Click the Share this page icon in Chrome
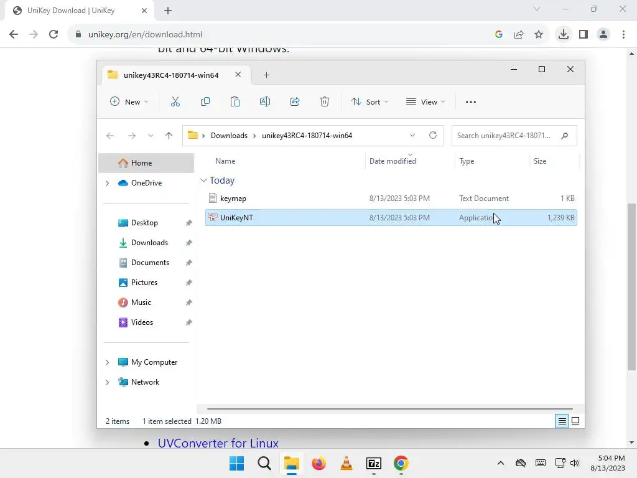 tap(519, 35)
